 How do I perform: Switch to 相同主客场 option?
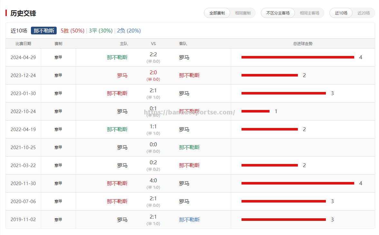pyautogui.click(x=309, y=13)
